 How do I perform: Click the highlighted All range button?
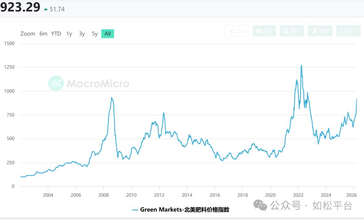point(108,34)
